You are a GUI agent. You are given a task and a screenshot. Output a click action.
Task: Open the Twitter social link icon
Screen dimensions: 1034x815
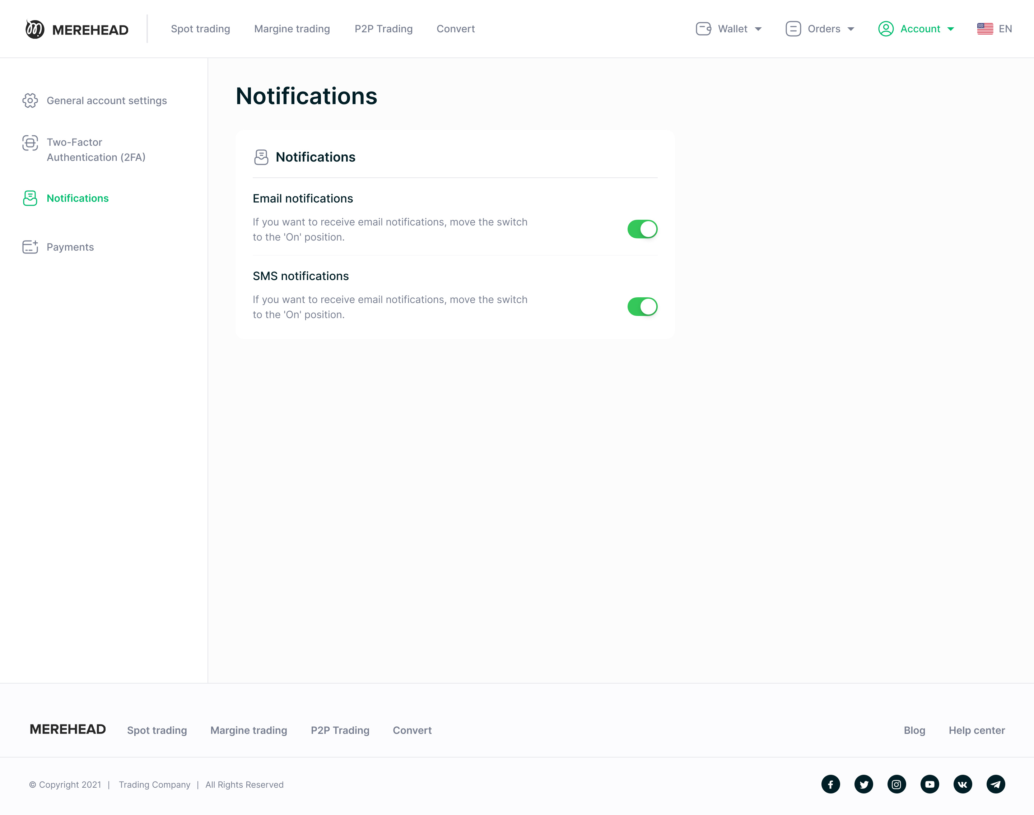(x=863, y=784)
